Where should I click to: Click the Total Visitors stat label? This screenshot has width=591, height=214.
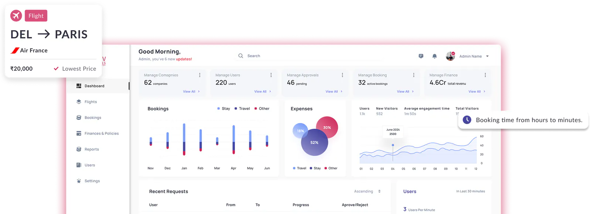click(467, 108)
